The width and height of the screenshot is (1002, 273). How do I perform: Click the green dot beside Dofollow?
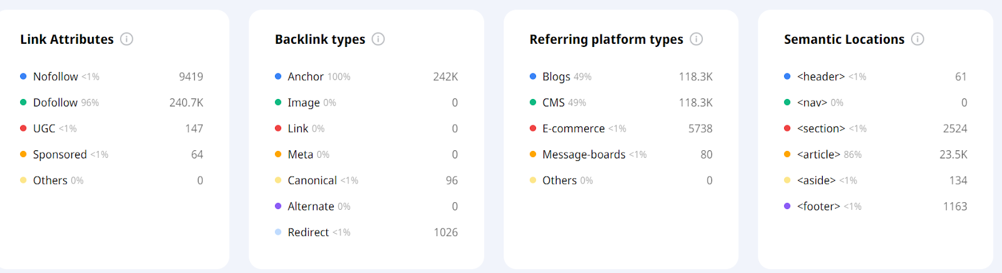coord(23,102)
